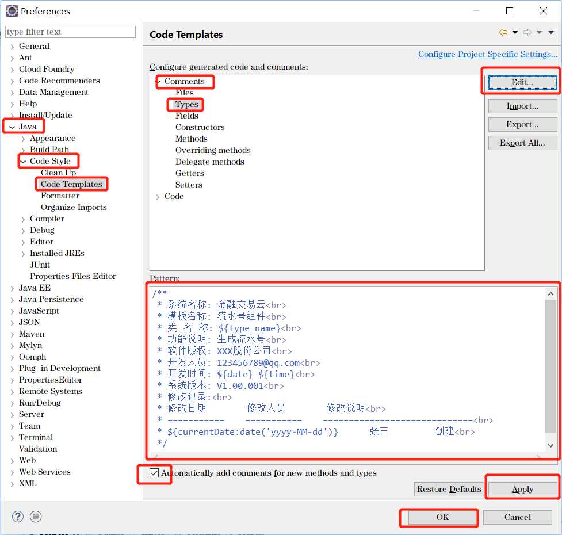This screenshot has height=535, width=562.
Task: Click the Import... button
Action: (x=522, y=106)
